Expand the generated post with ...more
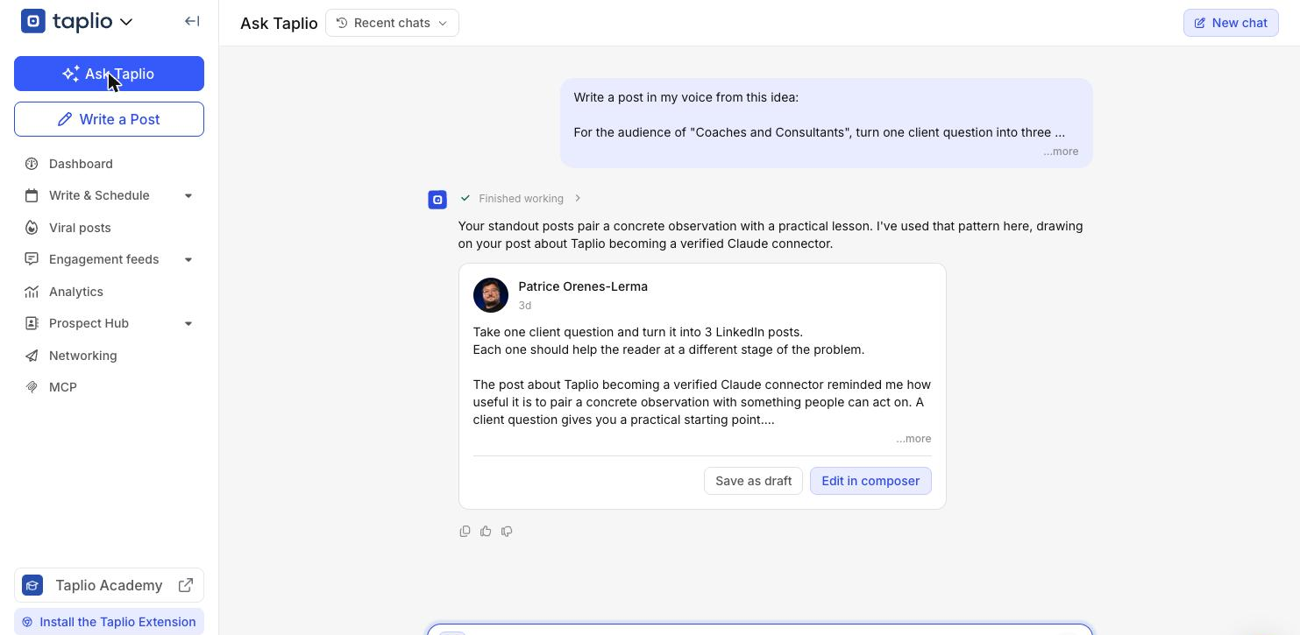This screenshot has width=1300, height=635. click(x=913, y=439)
